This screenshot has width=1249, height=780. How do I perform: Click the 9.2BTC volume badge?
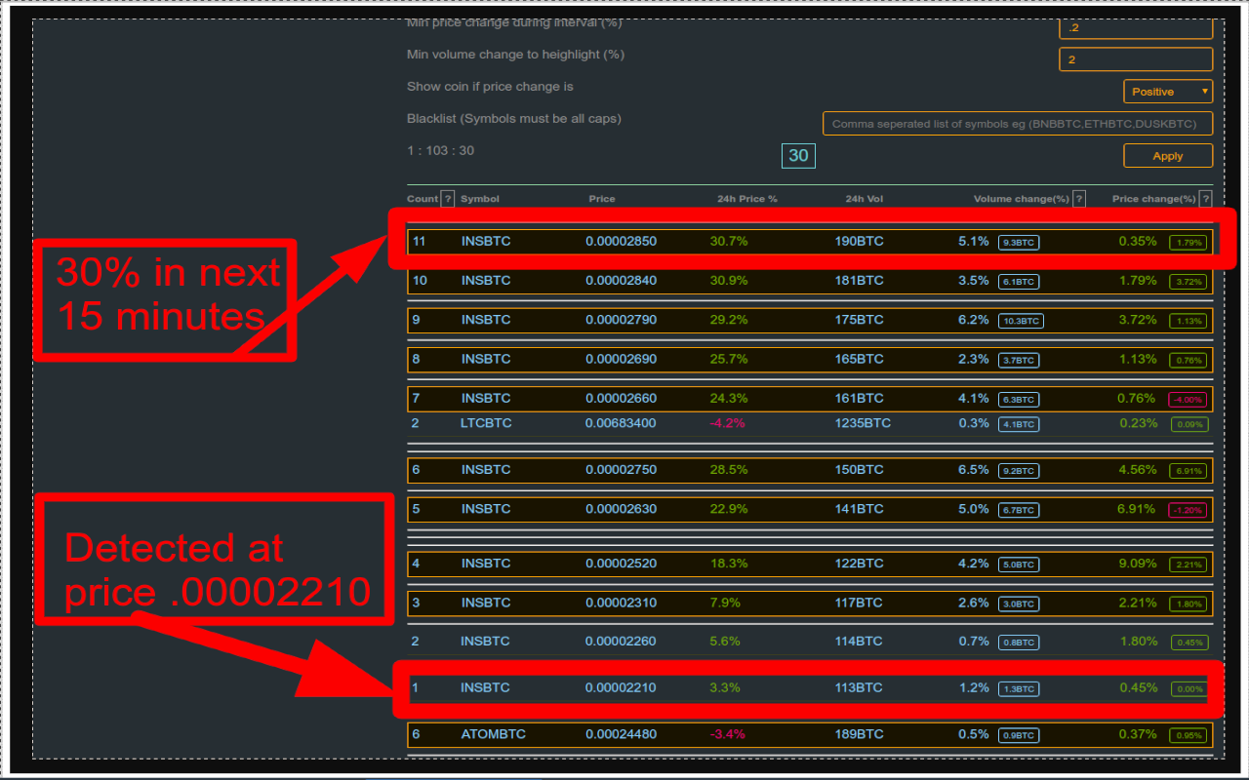(1019, 471)
